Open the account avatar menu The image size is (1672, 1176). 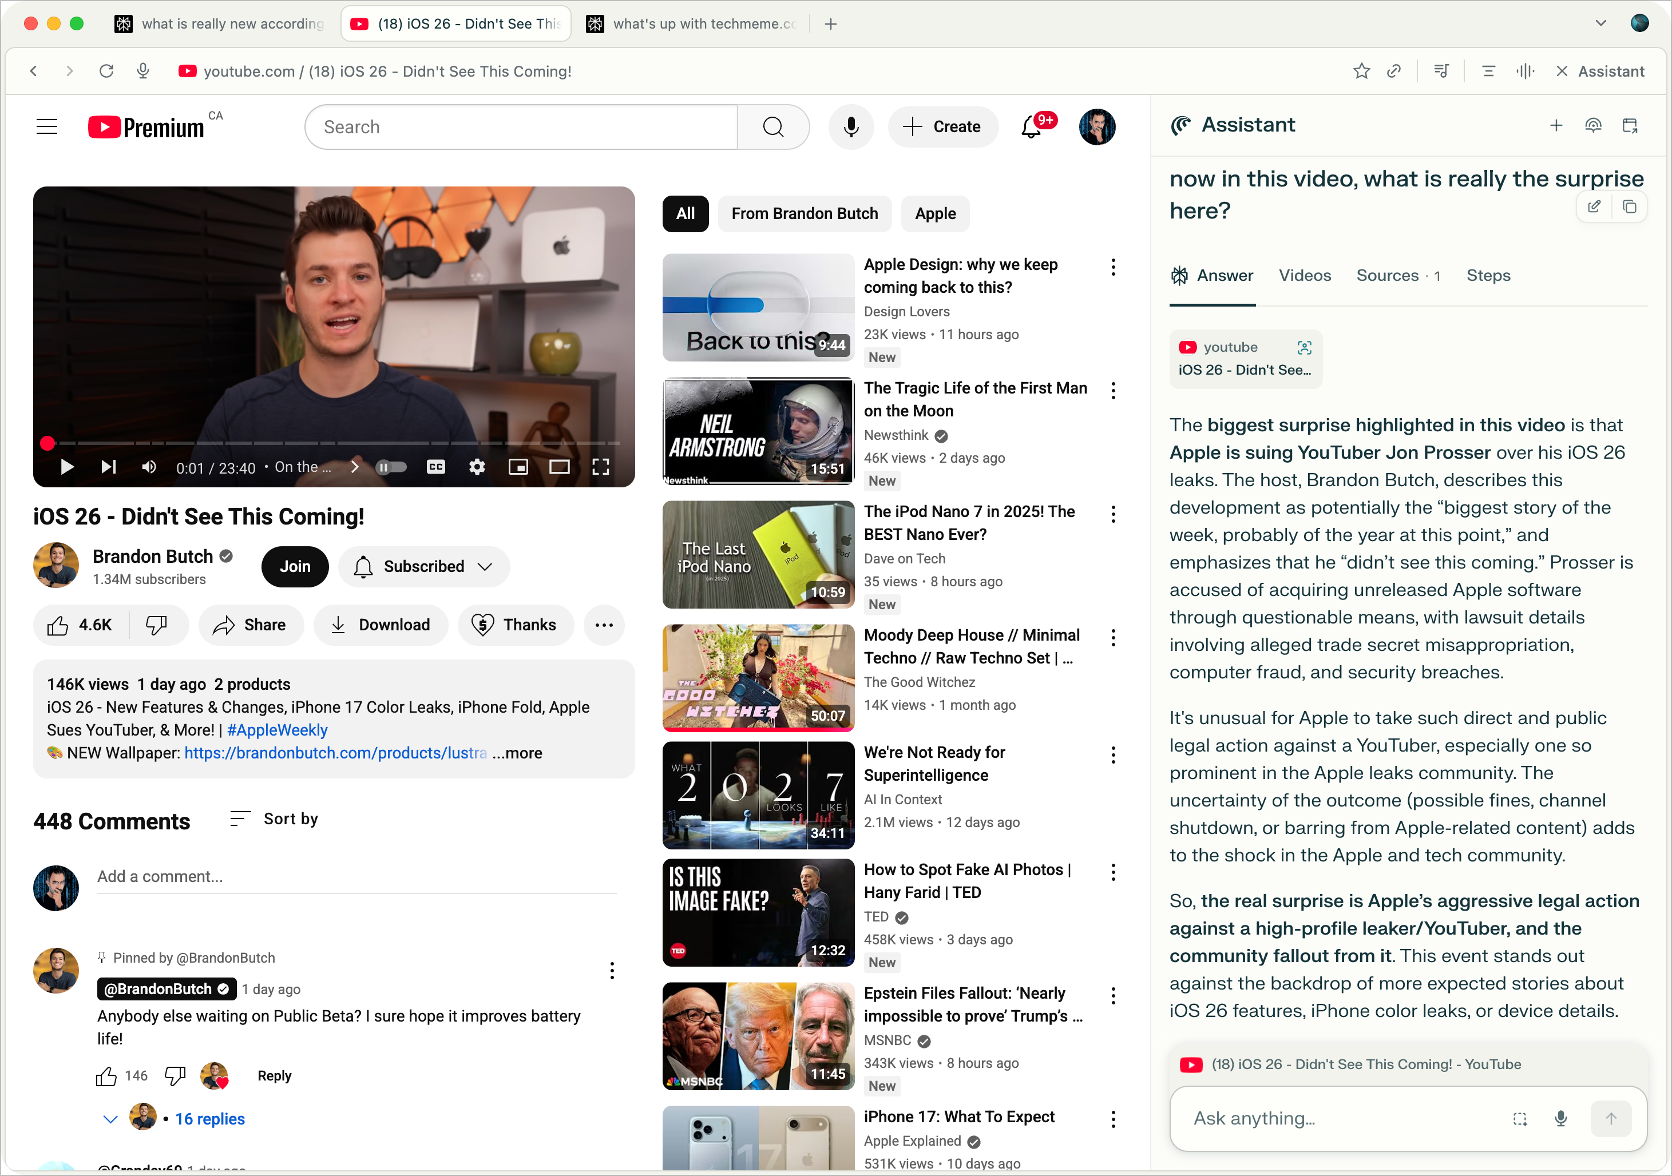tap(1097, 126)
